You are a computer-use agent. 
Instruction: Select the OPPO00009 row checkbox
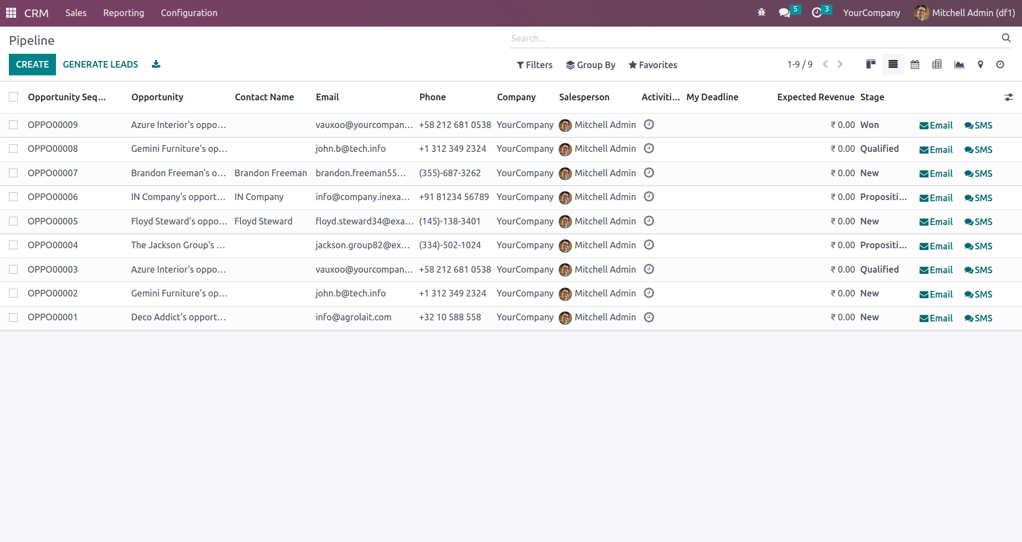13,125
